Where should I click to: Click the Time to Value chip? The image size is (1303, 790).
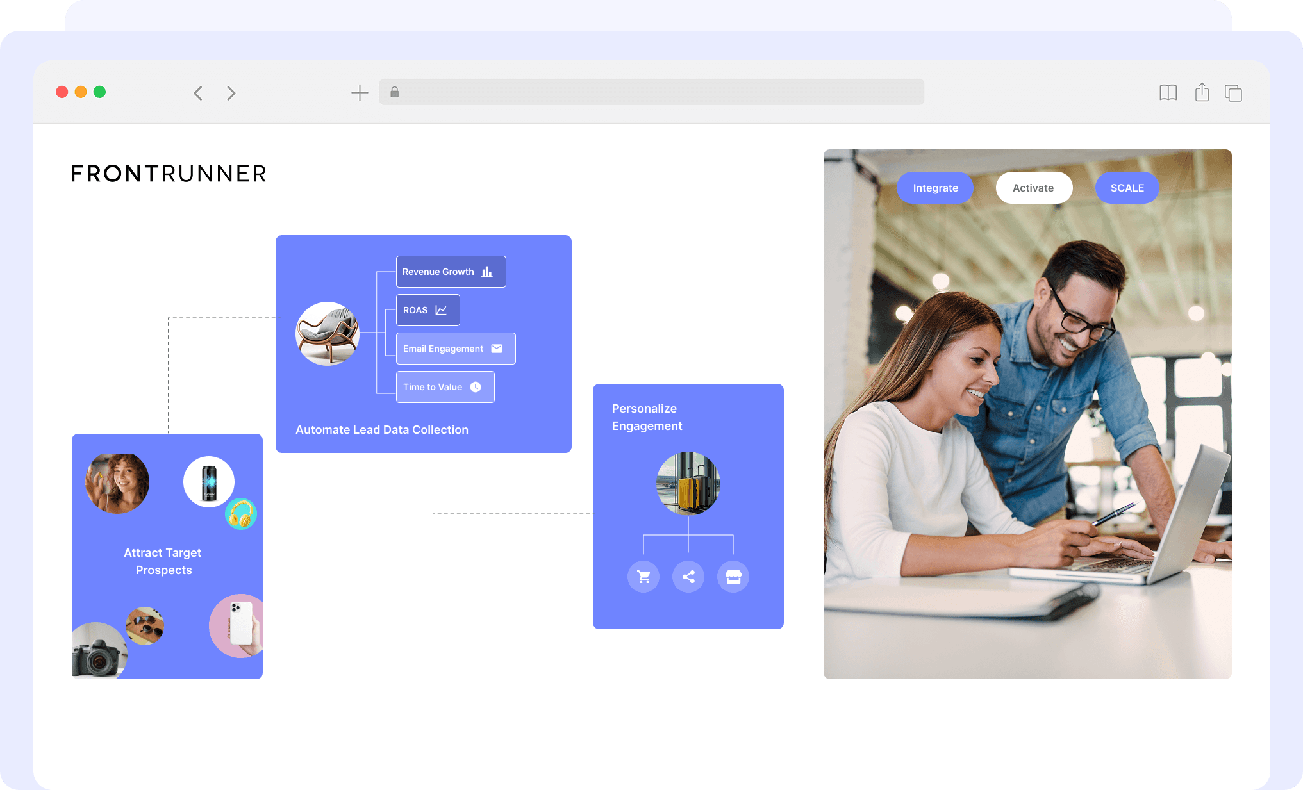pos(445,387)
